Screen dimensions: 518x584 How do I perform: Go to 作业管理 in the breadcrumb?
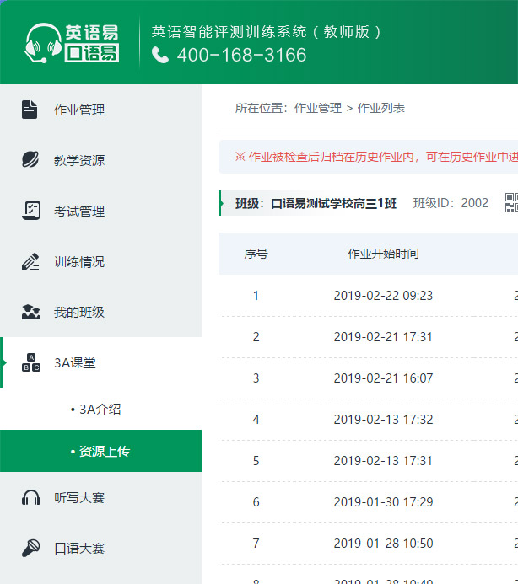click(318, 108)
